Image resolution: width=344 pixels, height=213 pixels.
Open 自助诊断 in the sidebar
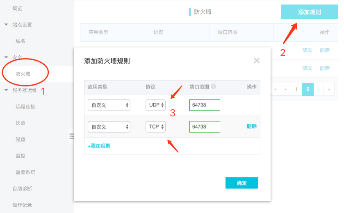(22, 188)
